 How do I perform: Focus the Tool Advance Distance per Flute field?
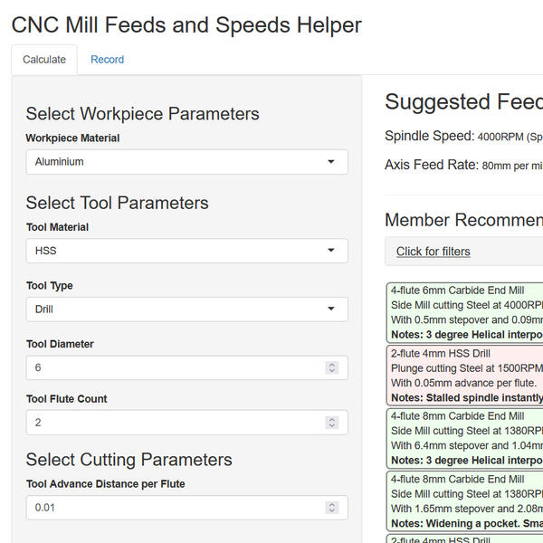tap(186, 508)
